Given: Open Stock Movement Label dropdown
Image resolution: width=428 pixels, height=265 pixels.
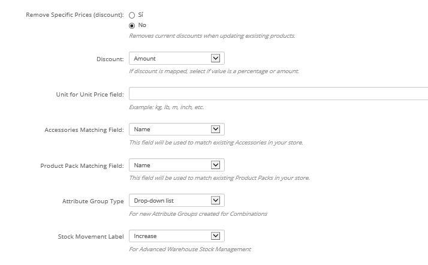Looking at the screenshot, I should tap(177, 236).
